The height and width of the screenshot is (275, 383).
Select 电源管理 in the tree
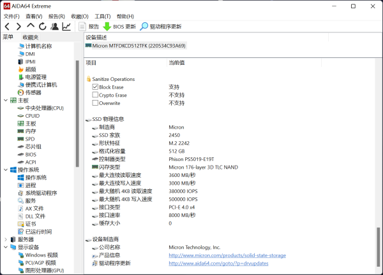pos(33,77)
